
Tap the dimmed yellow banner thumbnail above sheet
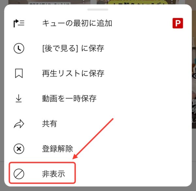138,2
